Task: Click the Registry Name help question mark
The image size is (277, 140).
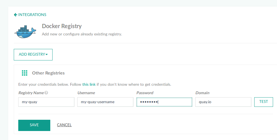Action: tap(46, 93)
